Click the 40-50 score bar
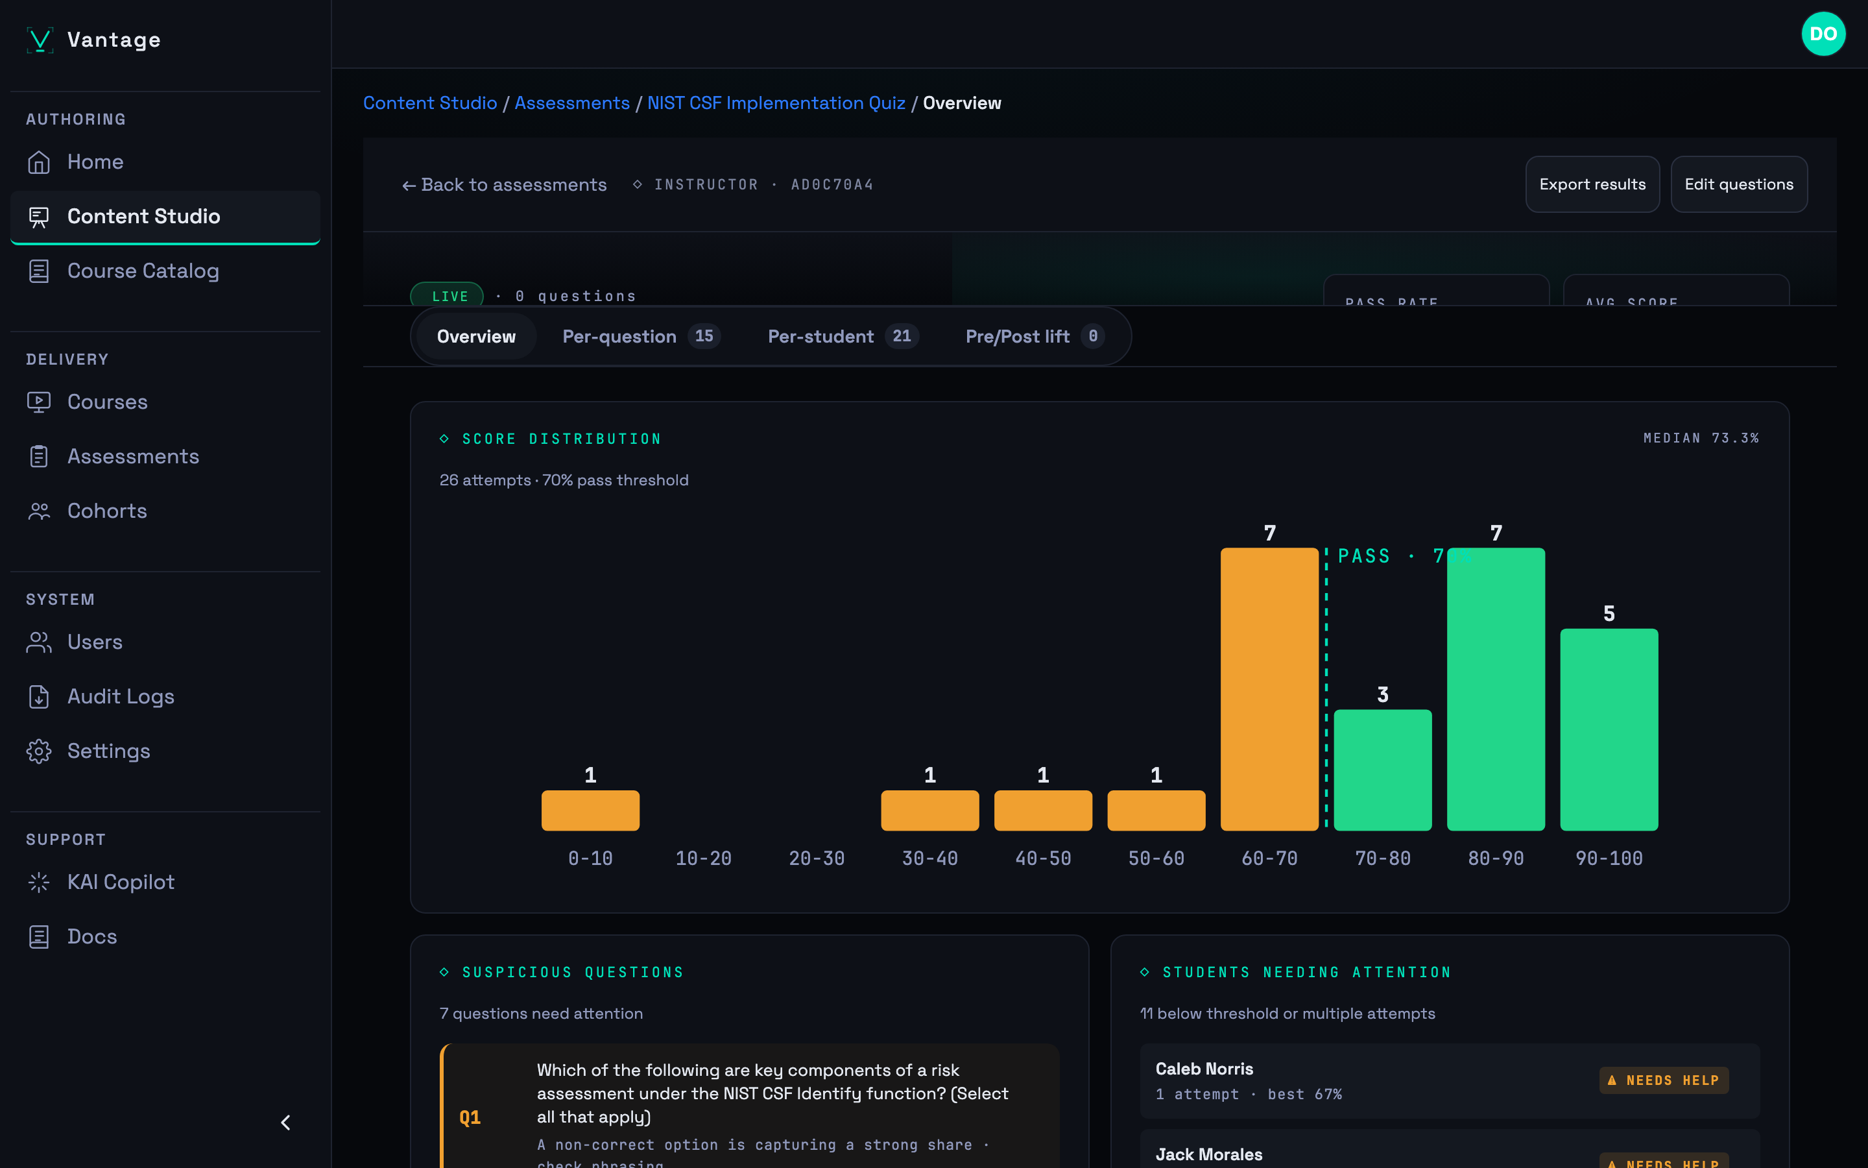The width and height of the screenshot is (1868, 1168). (1043, 810)
